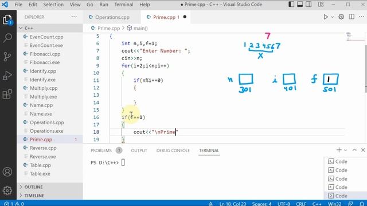This screenshot has height=206, width=367.
Task: Open the File menu
Action: (18, 5)
